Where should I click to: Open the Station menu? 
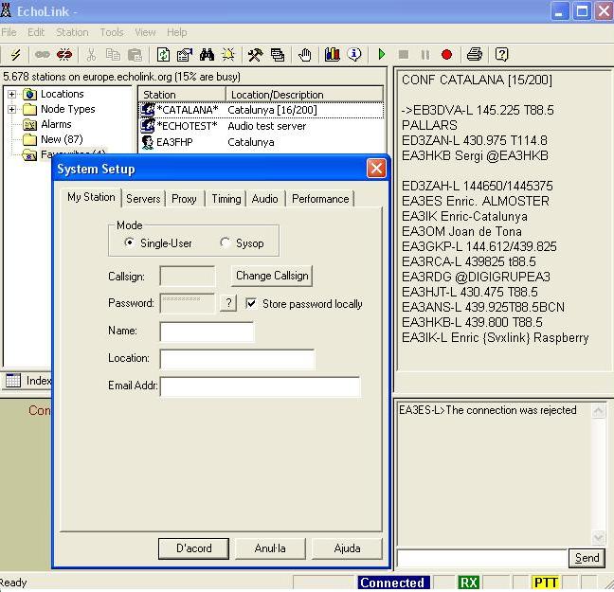[72, 32]
